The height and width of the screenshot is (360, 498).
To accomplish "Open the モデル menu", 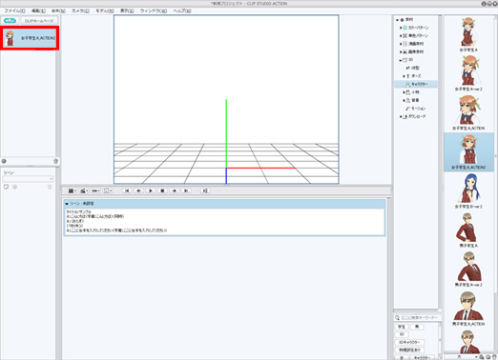I will (x=105, y=10).
